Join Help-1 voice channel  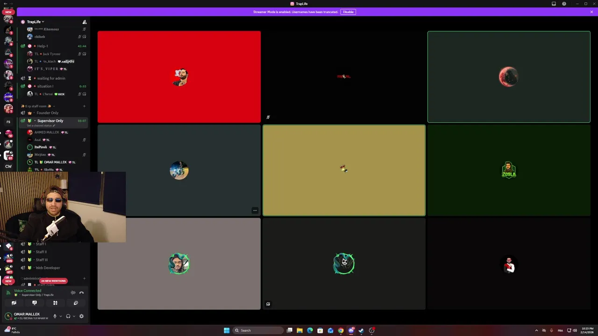pos(53,46)
